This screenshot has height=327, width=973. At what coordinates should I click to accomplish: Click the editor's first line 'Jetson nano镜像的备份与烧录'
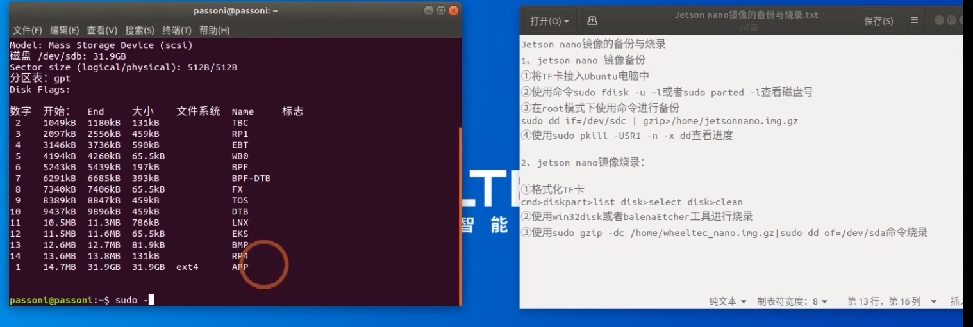pos(594,44)
